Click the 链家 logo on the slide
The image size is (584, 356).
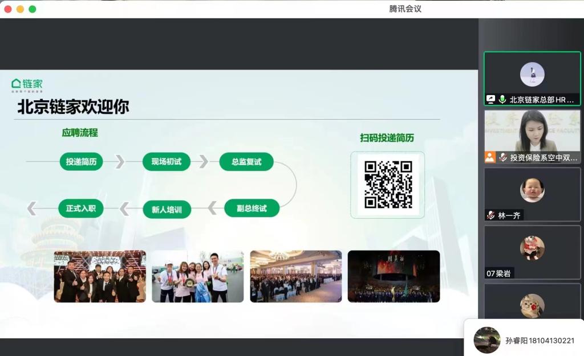(27, 85)
